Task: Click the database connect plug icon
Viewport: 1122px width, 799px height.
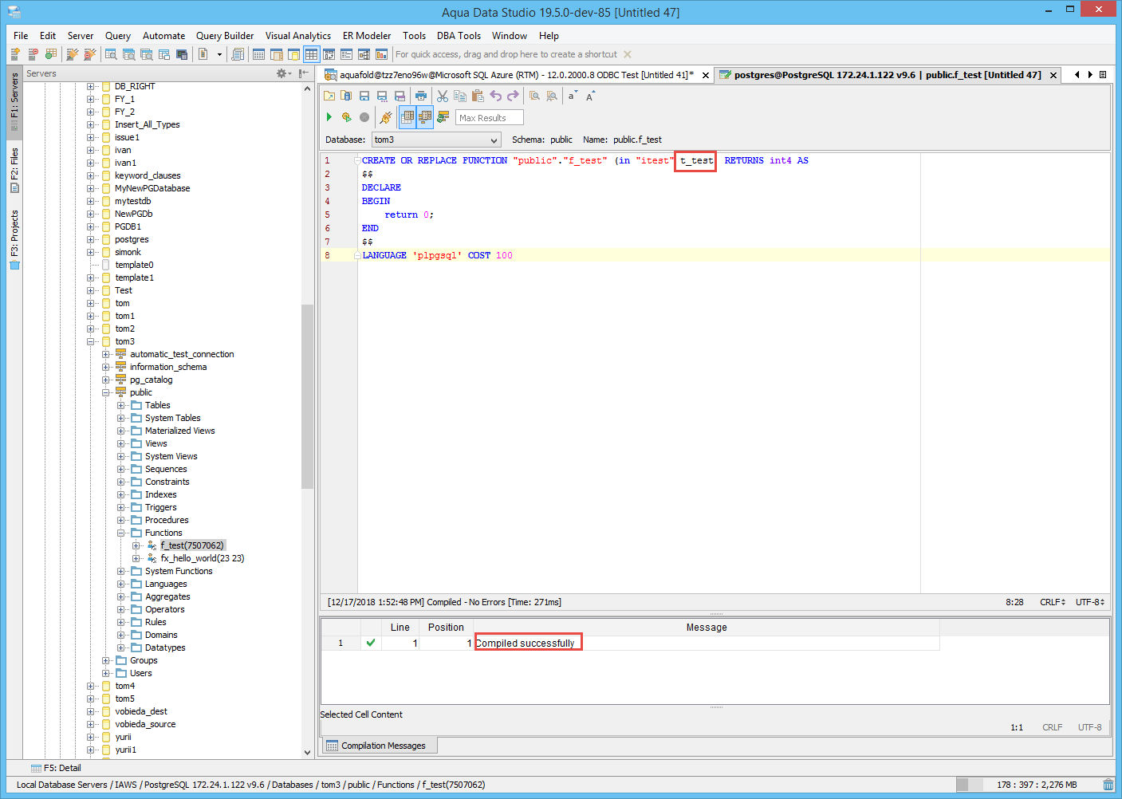Action: click(386, 117)
